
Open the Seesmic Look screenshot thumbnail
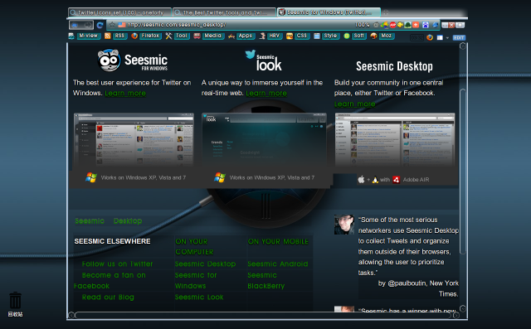(x=264, y=139)
